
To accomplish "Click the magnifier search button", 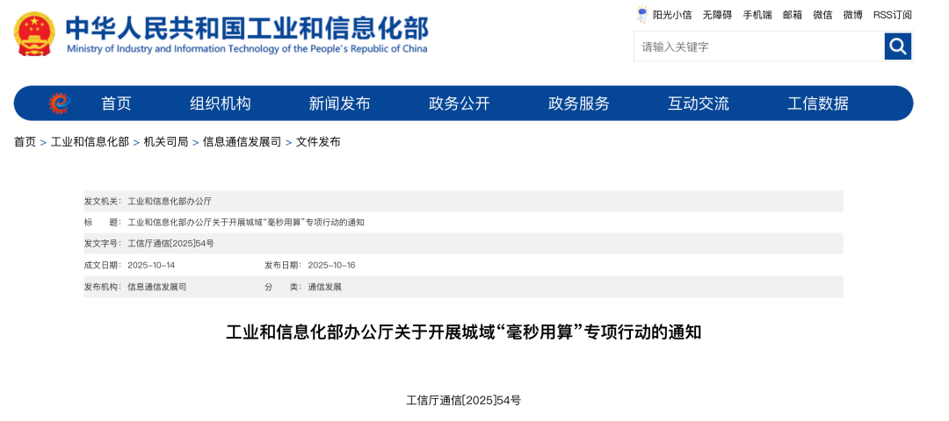I will pos(897,46).
